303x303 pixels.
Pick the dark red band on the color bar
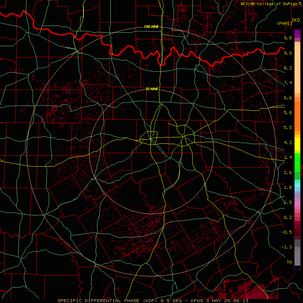297,230
